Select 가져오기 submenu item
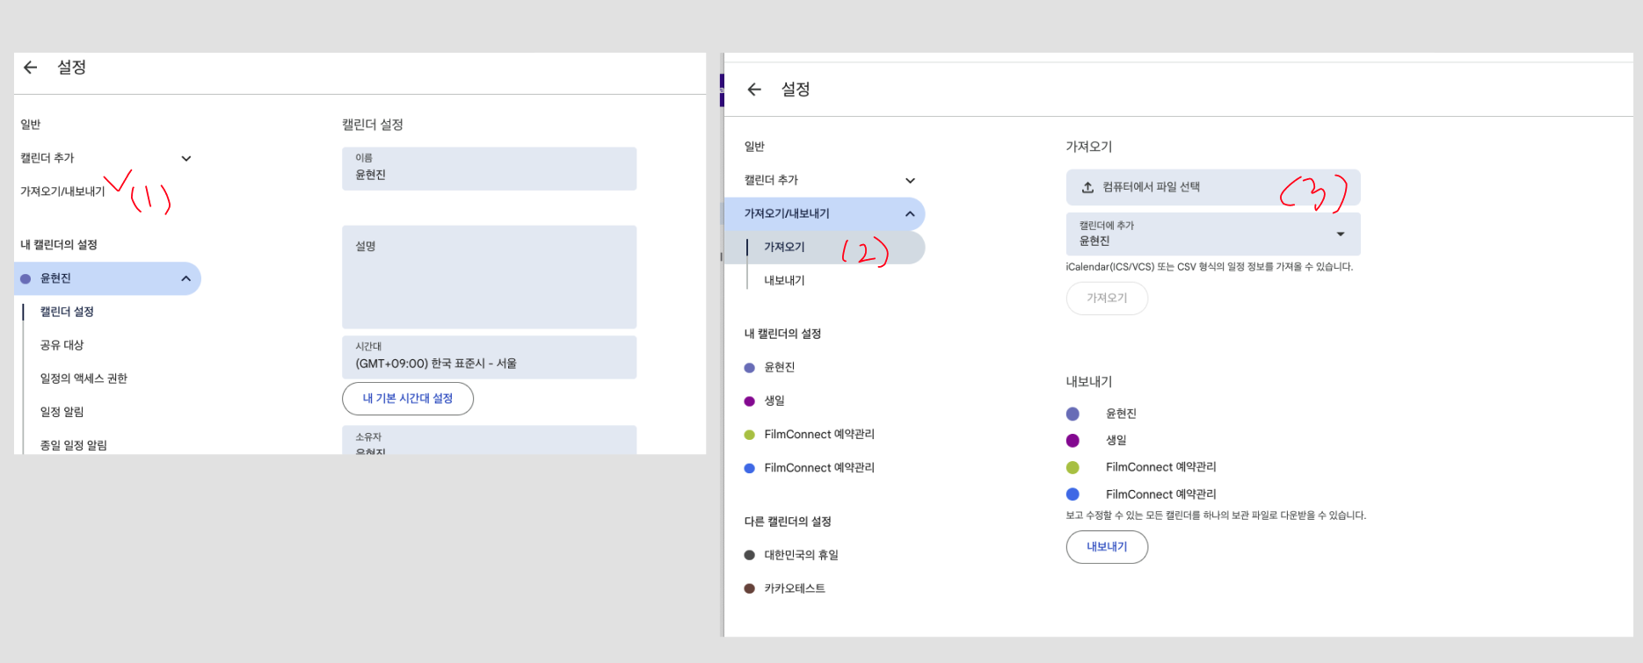The image size is (1643, 663). [784, 248]
